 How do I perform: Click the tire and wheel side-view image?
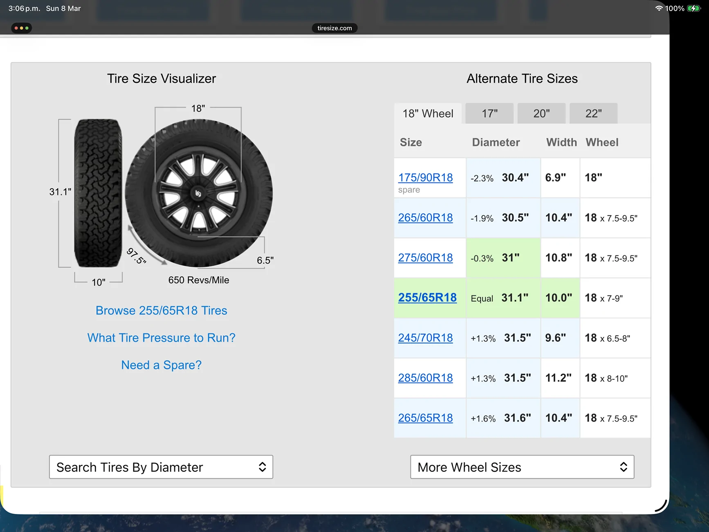pyautogui.click(x=199, y=193)
